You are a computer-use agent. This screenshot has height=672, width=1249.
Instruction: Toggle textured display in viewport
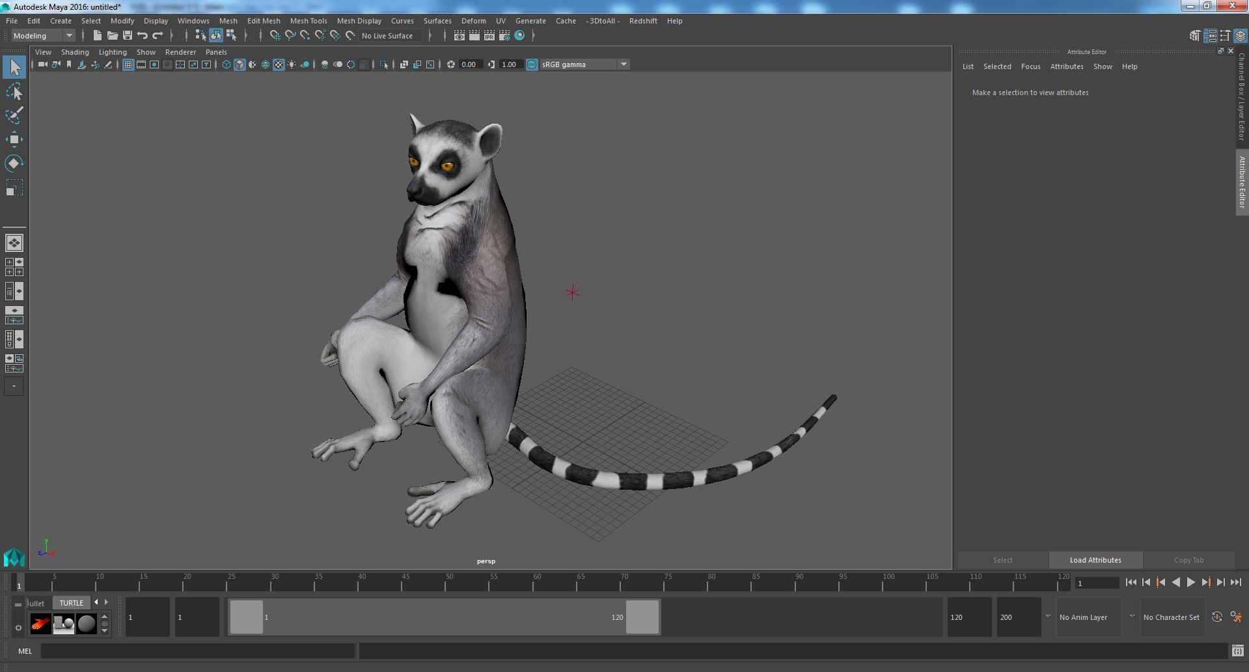(279, 64)
